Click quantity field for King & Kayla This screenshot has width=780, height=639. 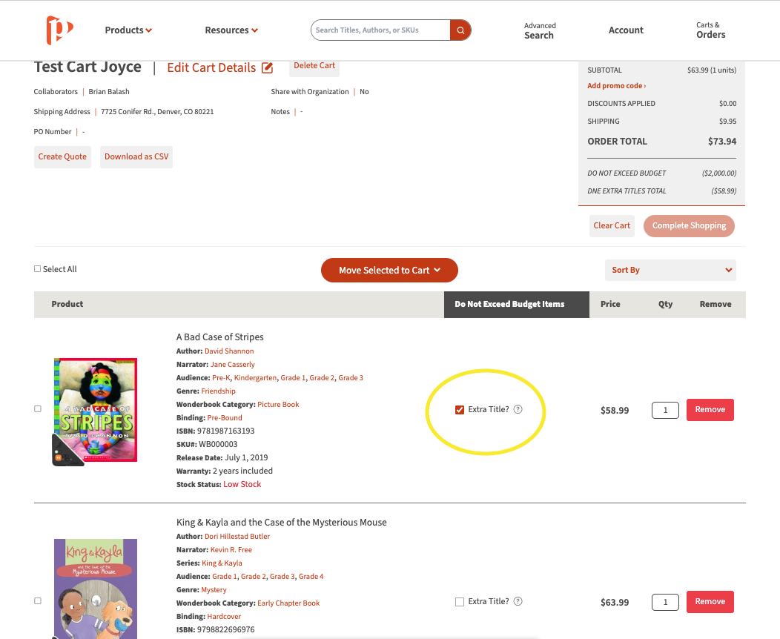[665, 602]
